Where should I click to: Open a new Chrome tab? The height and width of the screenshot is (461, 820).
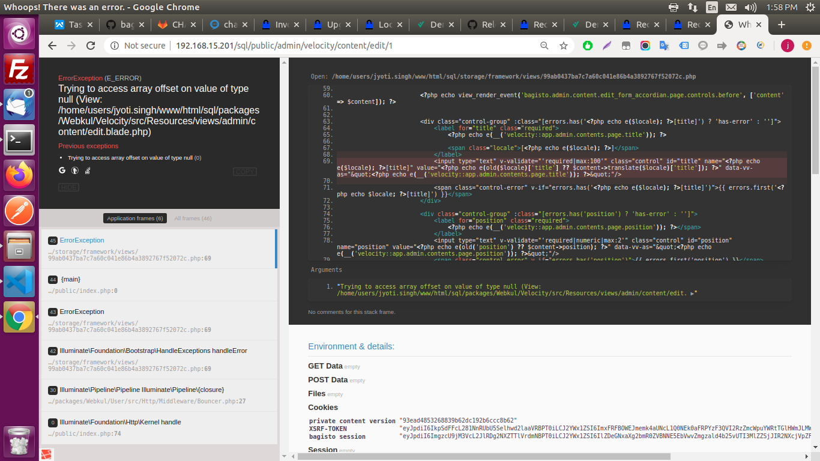tap(781, 25)
